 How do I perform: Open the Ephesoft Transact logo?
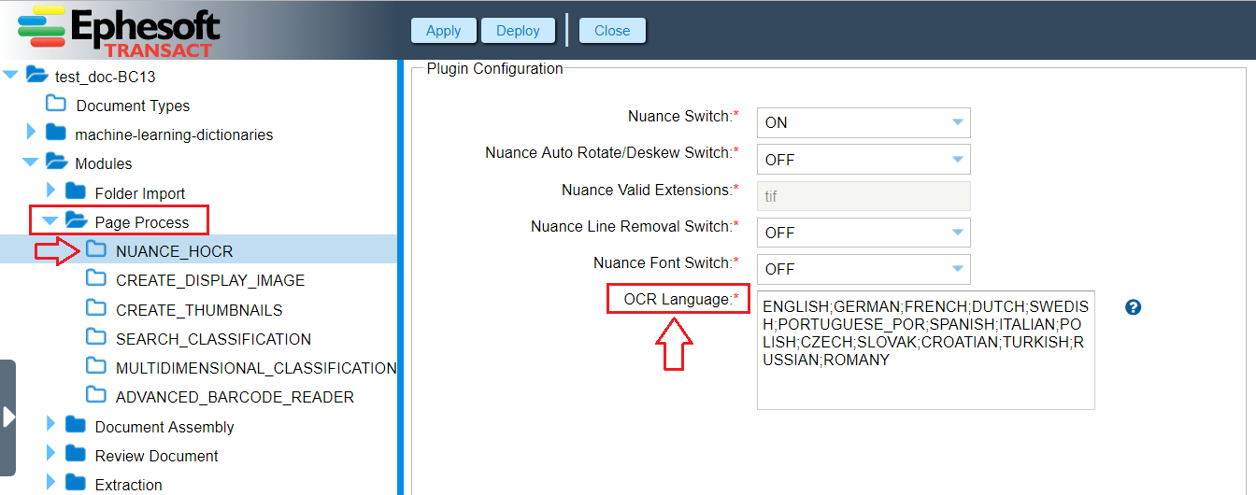[119, 31]
